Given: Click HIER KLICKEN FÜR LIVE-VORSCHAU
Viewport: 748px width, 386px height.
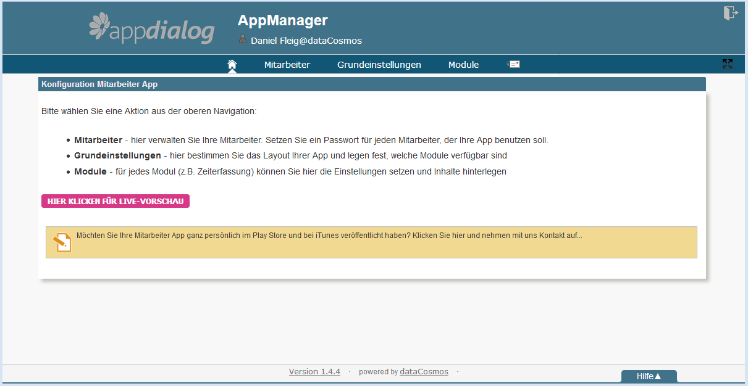Looking at the screenshot, I should click(x=115, y=201).
